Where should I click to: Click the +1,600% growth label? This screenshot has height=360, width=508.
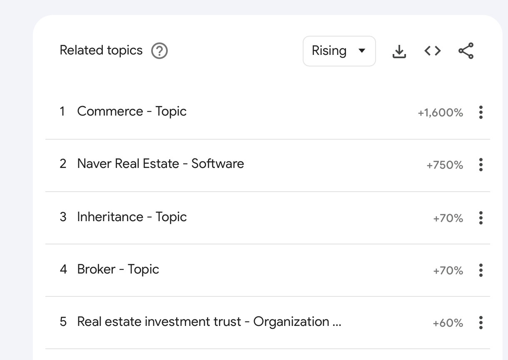coord(440,112)
